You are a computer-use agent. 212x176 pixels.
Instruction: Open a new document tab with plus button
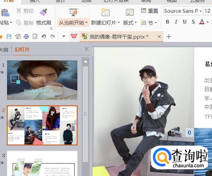tap(168, 36)
